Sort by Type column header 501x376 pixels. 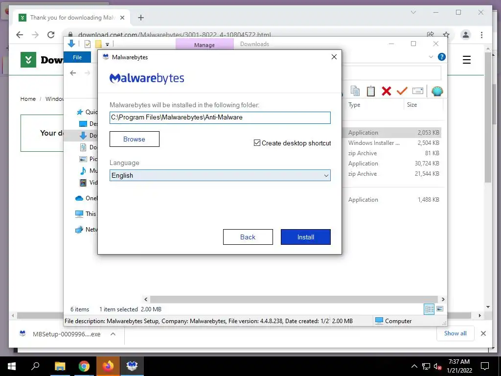pyautogui.click(x=354, y=105)
